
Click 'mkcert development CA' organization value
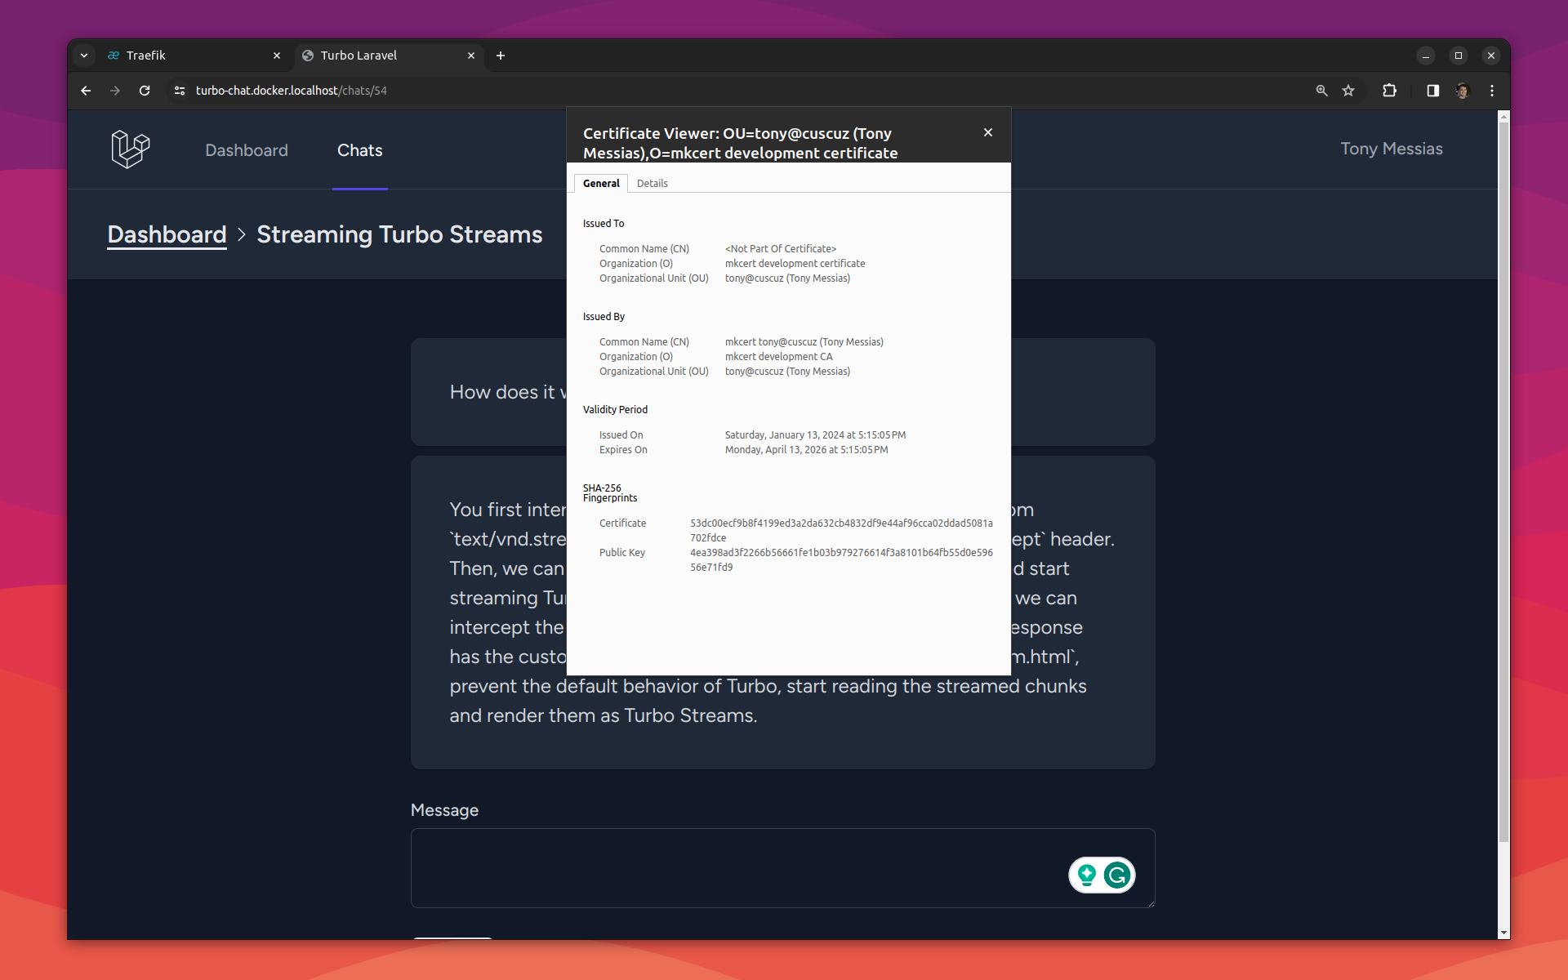[778, 357]
